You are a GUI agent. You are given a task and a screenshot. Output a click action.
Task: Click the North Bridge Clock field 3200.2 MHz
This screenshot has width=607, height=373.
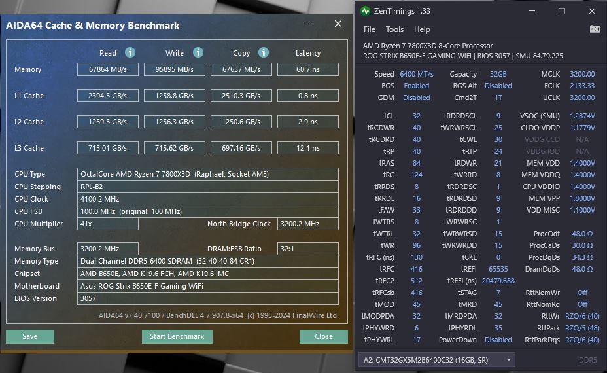pos(308,224)
